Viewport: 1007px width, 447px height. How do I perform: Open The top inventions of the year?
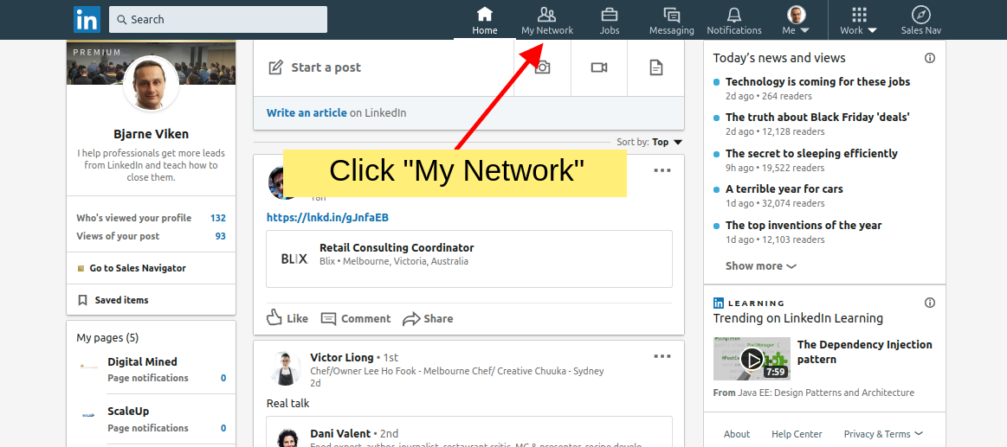click(x=804, y=225)
